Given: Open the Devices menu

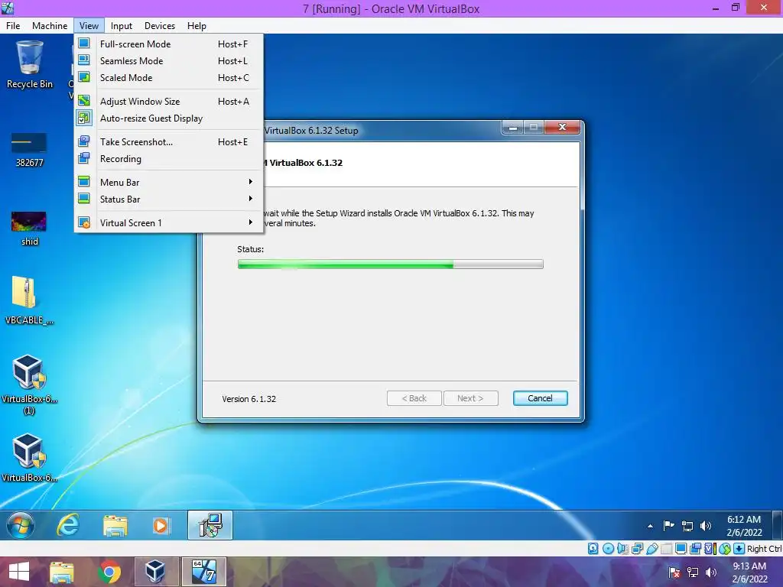Looking at the screenshot, I should [x=160, y=26].
